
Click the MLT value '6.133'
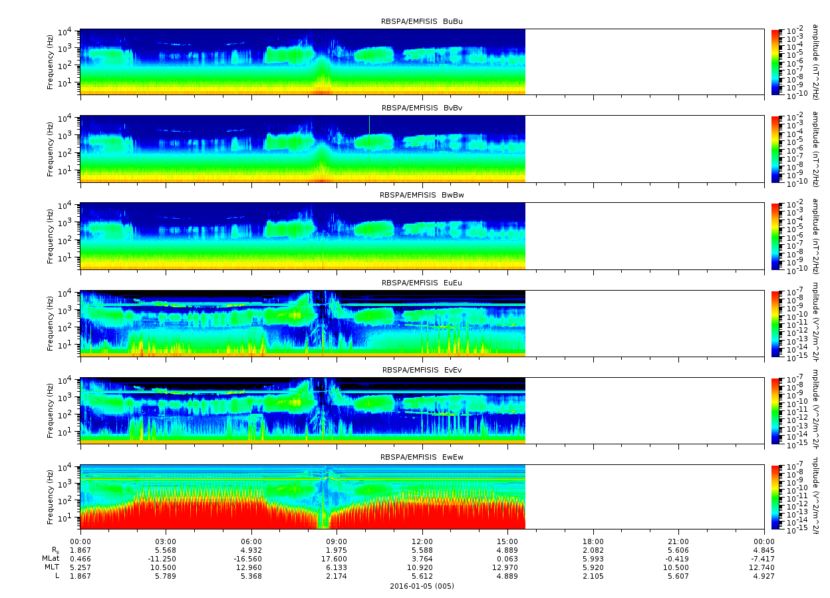point(337,567)
